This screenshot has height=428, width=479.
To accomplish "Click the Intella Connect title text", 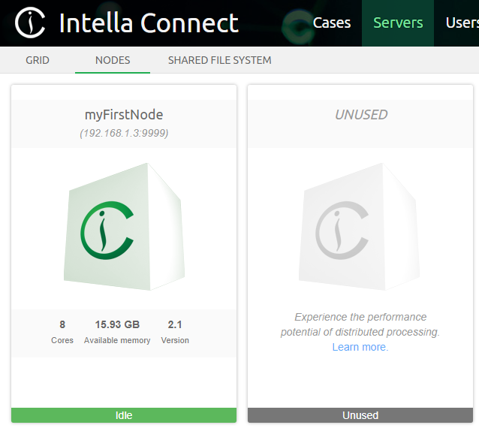I will pyautogui.click(x=148, y=23).
